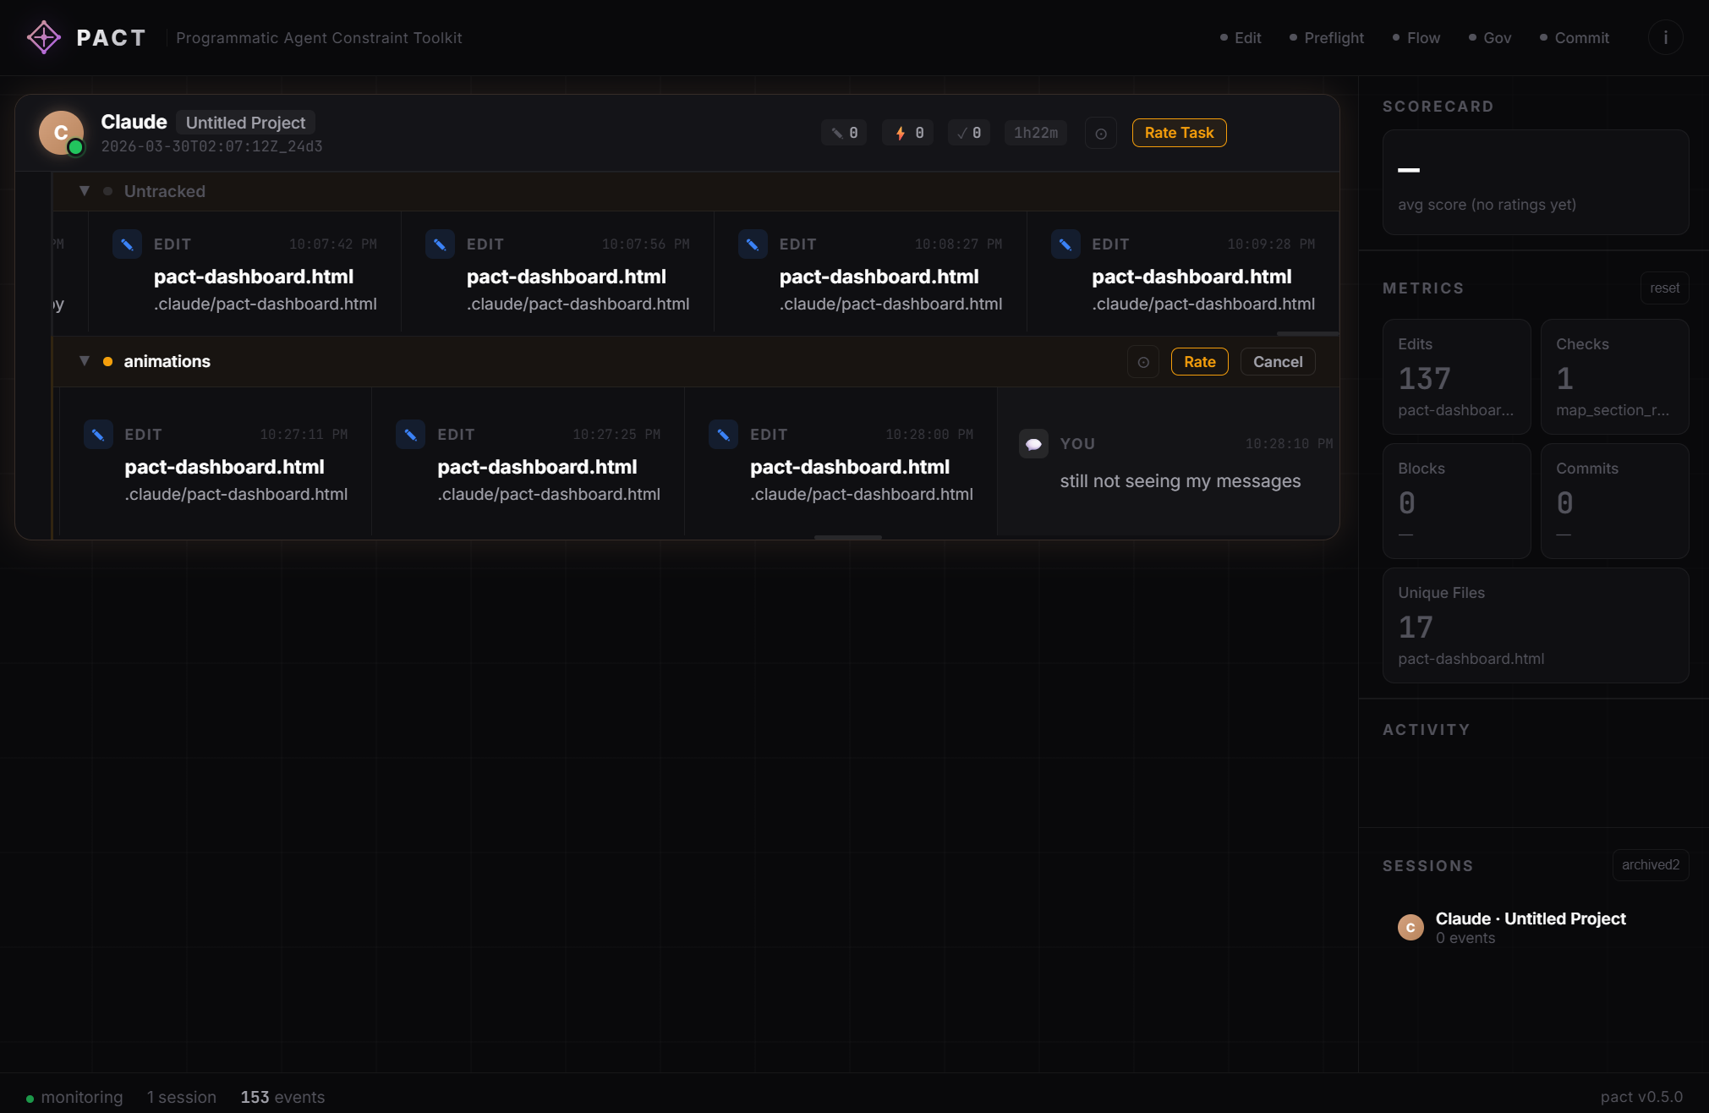This screenshot has width=1709, height=1113.
Task: Click the target icon in the animations header
Action: 1143,361
